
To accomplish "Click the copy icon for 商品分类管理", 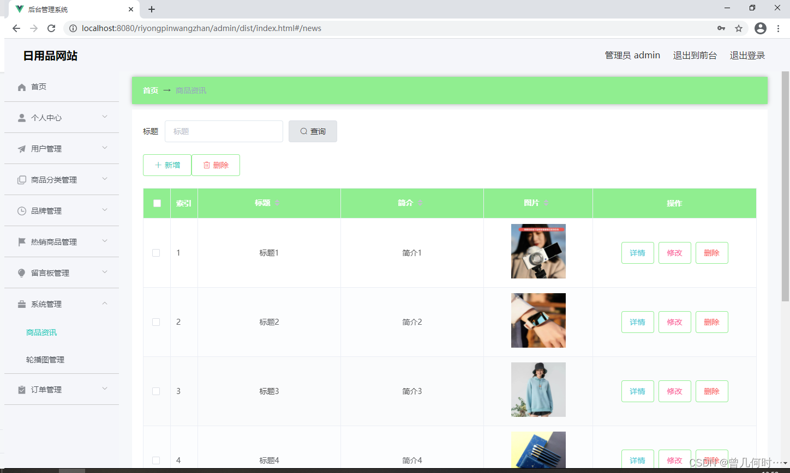I will [22, 180].
